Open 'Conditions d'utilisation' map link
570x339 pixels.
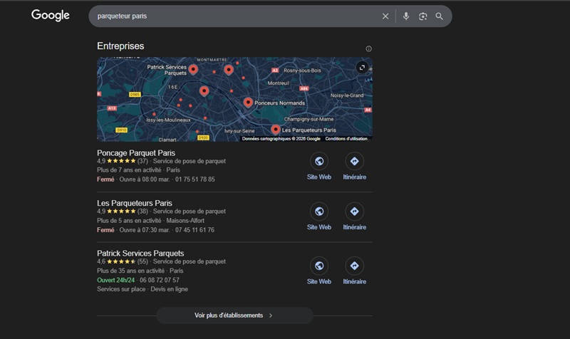coord(346,139)
